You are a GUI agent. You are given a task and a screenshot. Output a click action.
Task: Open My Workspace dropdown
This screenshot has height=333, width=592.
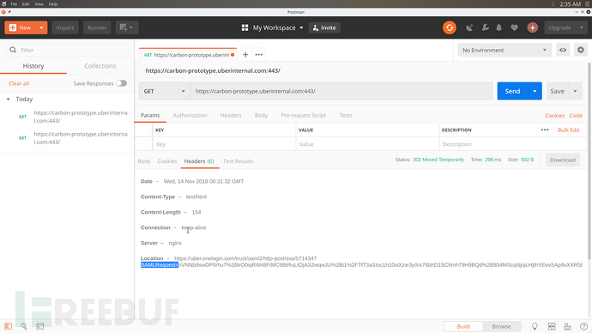pyautogui.click(x=278, y=27)
